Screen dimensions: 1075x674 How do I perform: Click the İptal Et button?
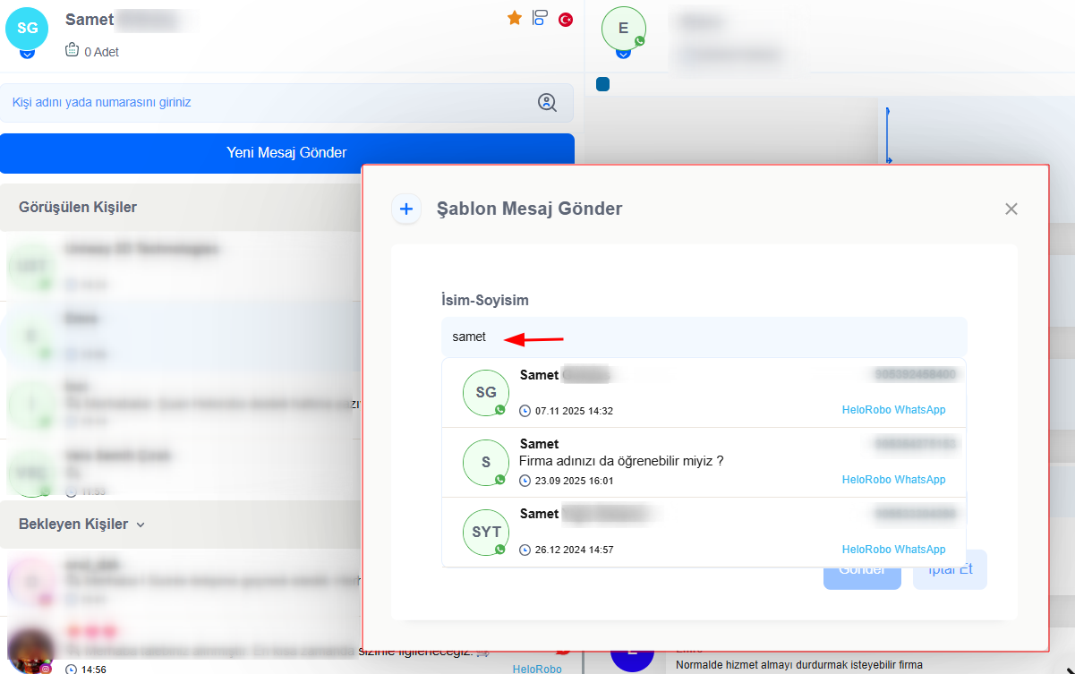click(x=950, y=569)
